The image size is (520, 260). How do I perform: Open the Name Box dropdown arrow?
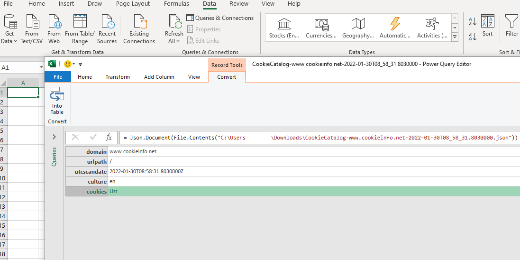pos(41,67)
